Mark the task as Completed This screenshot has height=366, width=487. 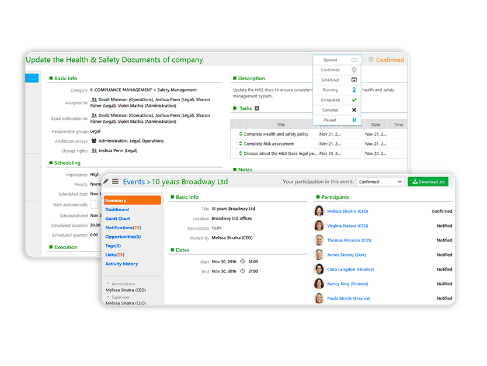tap(337, 100)
